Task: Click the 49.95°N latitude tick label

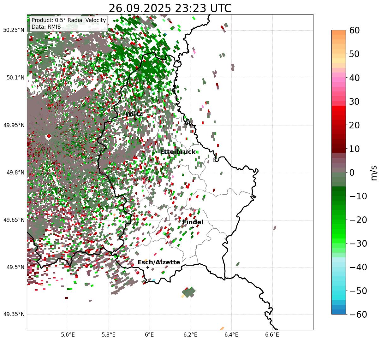Action: point(14,125)
